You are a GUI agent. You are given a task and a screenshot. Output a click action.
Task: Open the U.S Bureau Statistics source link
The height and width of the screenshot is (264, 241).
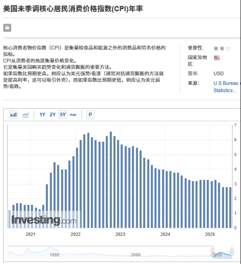click(x=227, y=87)
